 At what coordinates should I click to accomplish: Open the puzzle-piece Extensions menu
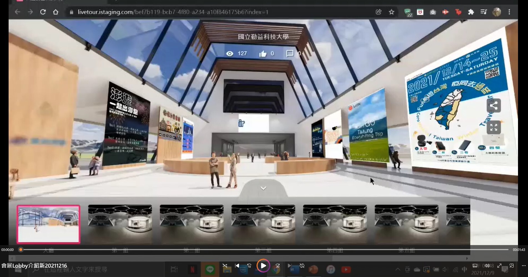click(471, 12)
